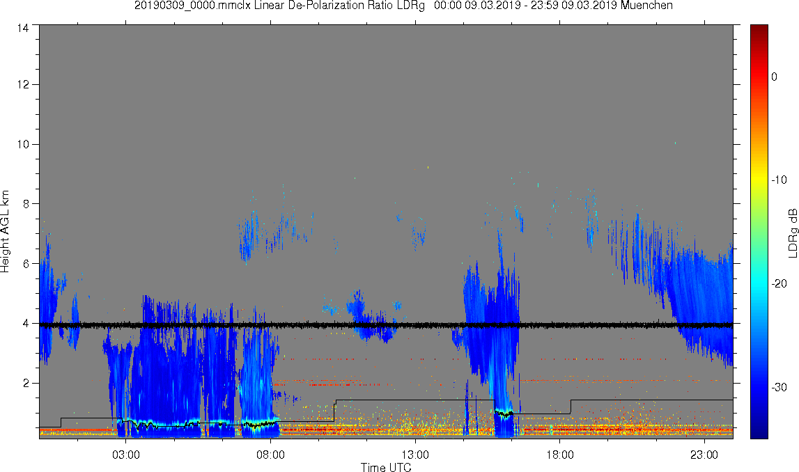Click the 08:00 time tick label
The image size is (799, 472).
(270, 455)
